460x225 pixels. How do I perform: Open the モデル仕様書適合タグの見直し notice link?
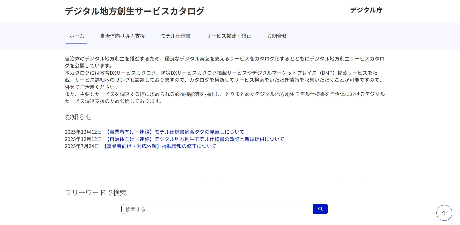tap(174, 132)
